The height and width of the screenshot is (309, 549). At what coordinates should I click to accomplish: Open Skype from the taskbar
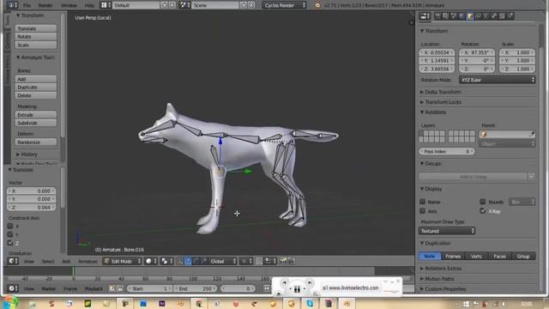click(310, 303)
